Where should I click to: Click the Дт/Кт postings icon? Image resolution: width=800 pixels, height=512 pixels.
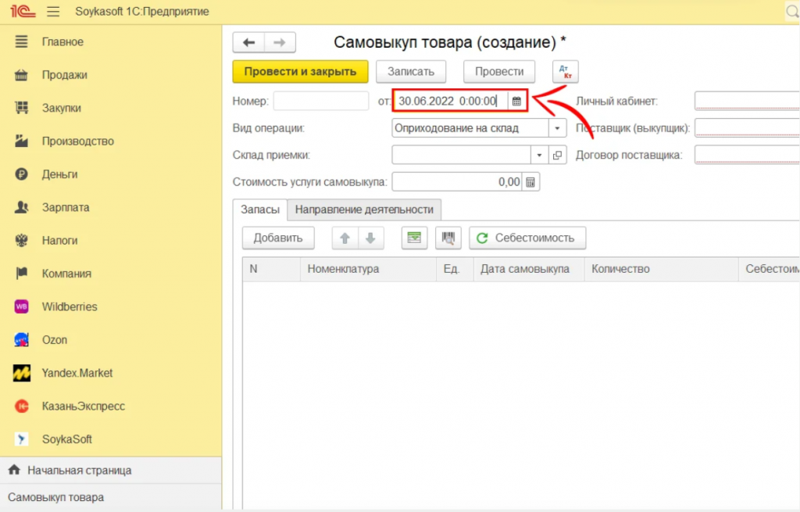[565, 71]
